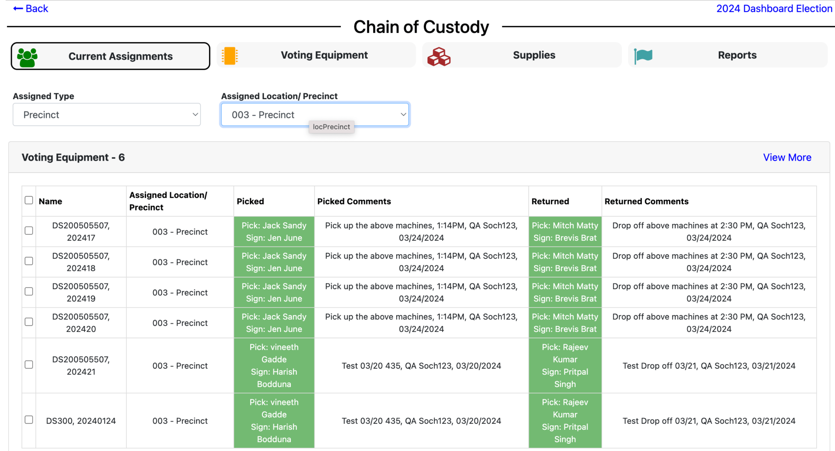
Task: Toggle the select-all checkbox in table header
Action: (29, 200)
